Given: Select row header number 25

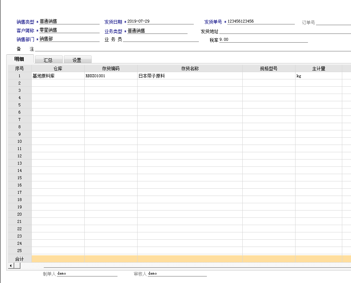Looking at the screenshot, I should (x=20, y=251).
